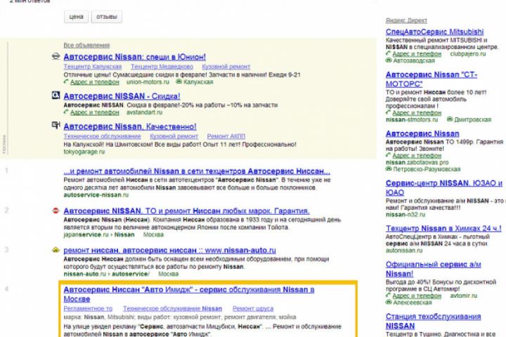
Task: Click the 'отзывы' refinement button
Action: pos(107,17)
